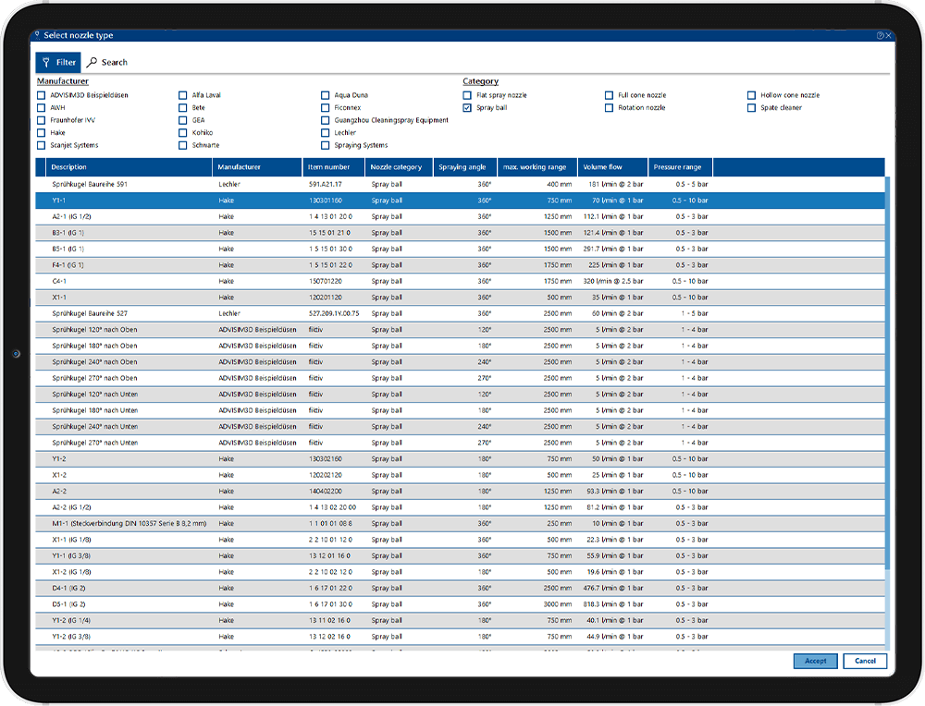Screen dimensions: 925x706
Task: Sort by the Spraying angle column
Action: [x=465, y=167]
